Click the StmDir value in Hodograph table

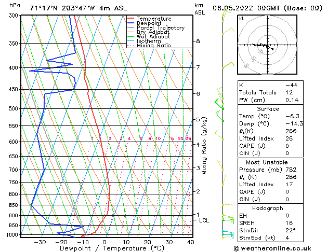click(x=291, y=230)
